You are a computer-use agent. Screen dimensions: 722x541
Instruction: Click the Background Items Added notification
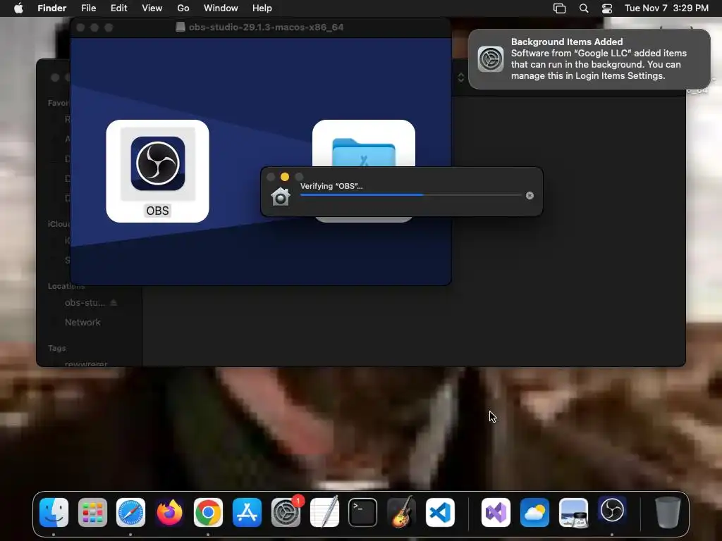(x=589, y=59)
